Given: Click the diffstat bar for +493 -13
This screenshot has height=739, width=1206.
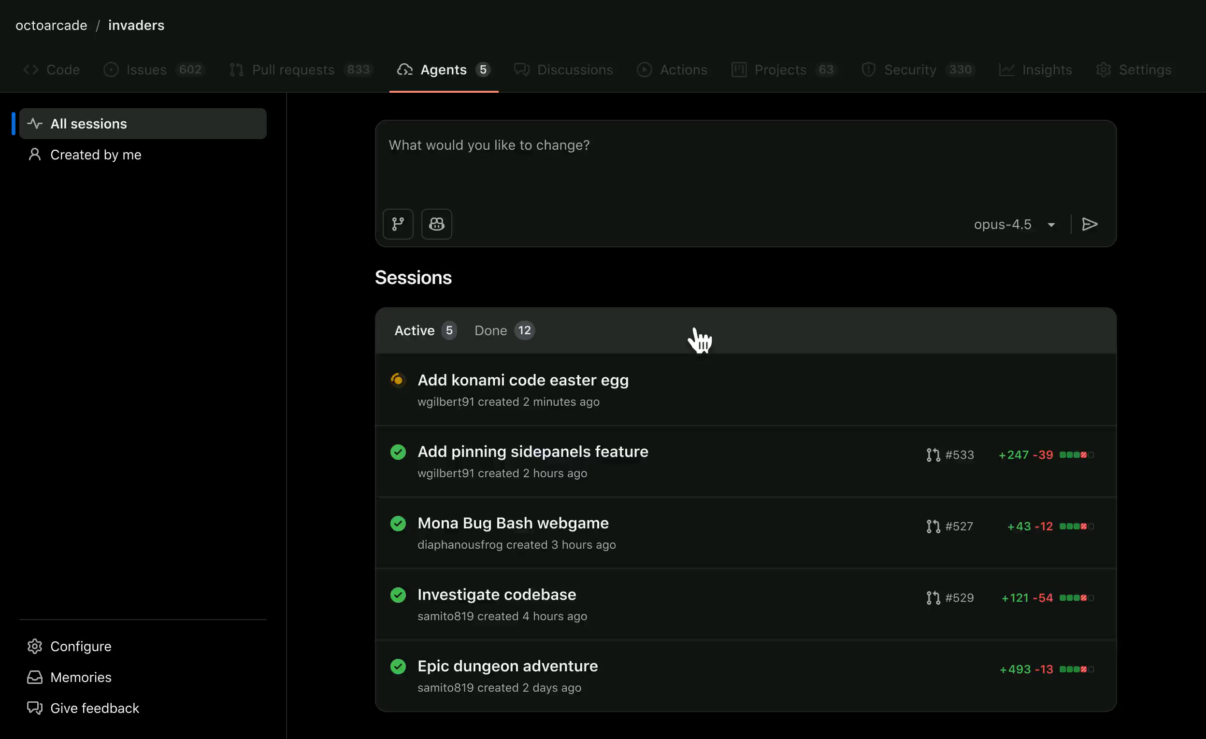Looking at the screenshot, I should pos(1077,669).
